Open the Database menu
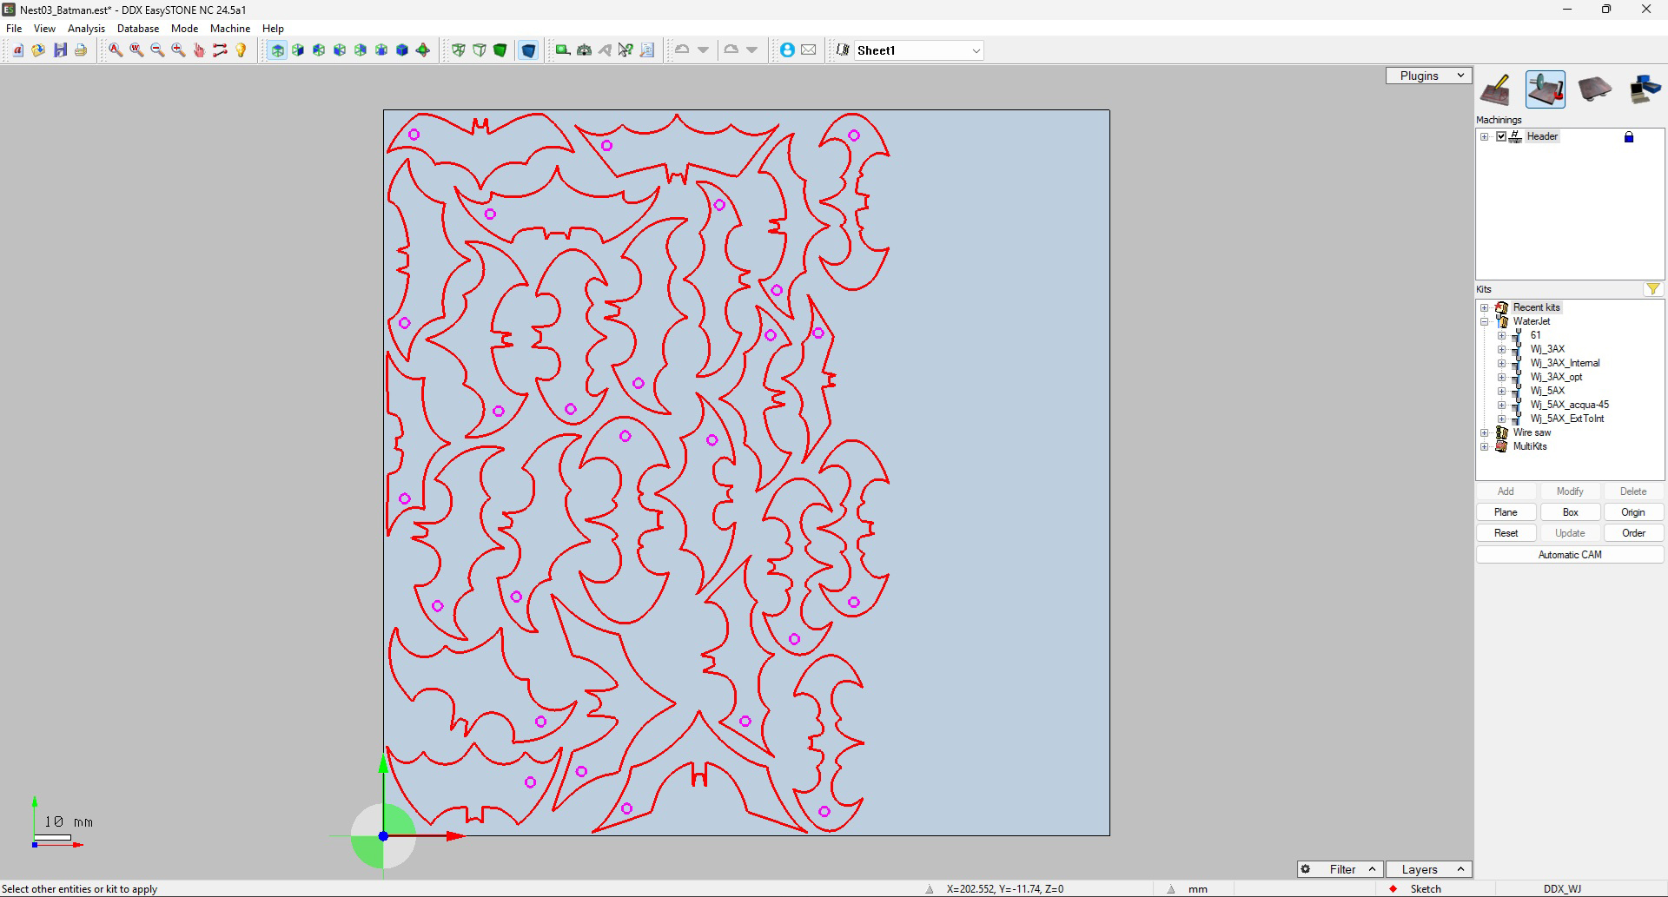 pyautogui.click(x=138, y=29)
